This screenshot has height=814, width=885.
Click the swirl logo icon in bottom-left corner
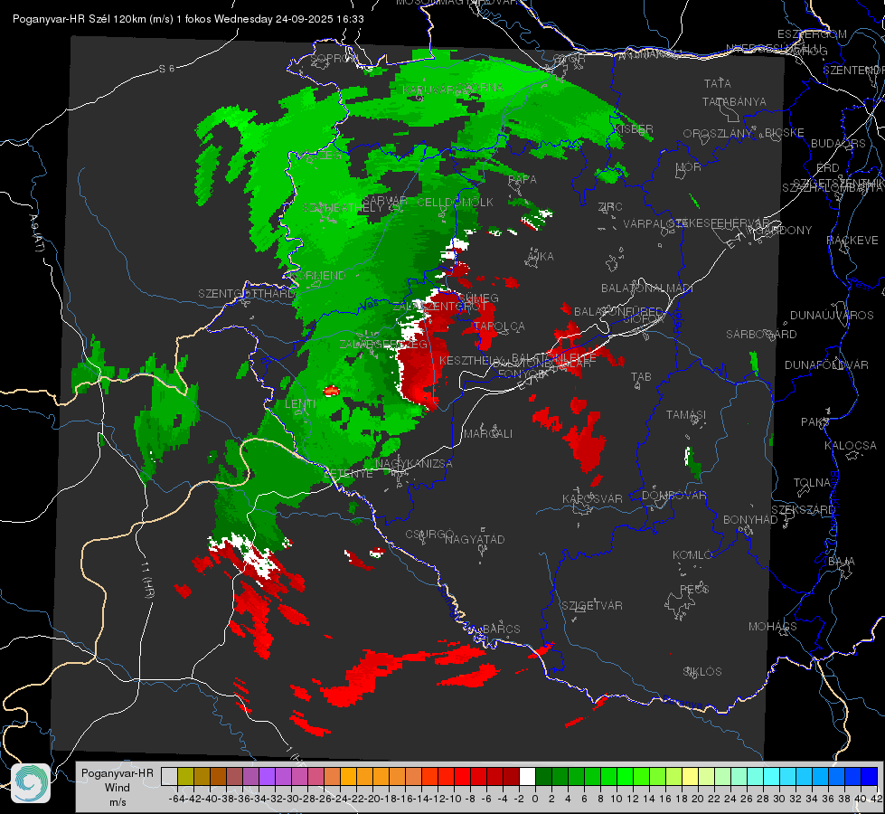(31, 783)
